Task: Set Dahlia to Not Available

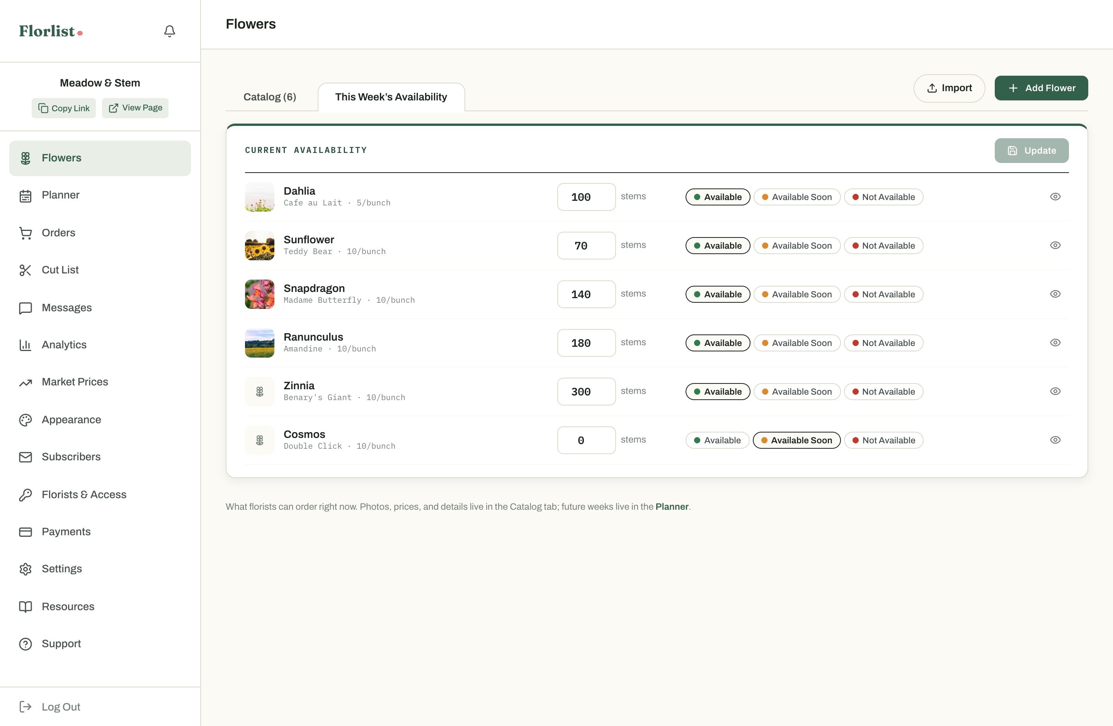Action: coord(883,197)
